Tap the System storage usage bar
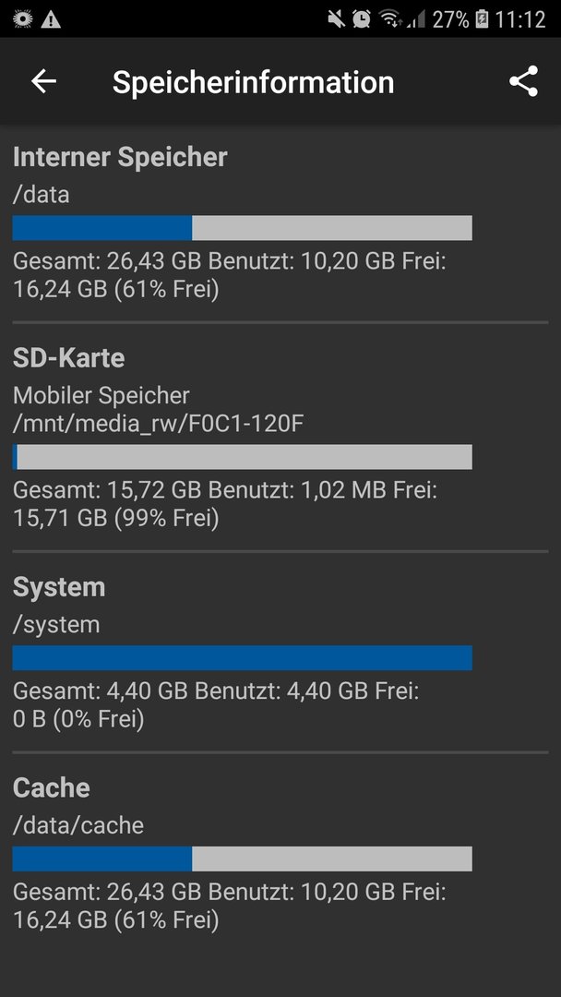The image size is (561, 997). pos(242,657)
